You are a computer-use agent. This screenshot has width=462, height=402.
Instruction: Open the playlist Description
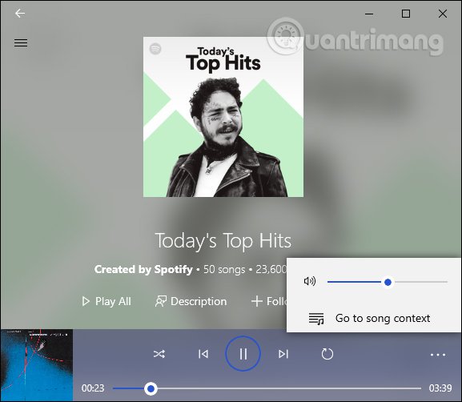click(x=191, y=301)
